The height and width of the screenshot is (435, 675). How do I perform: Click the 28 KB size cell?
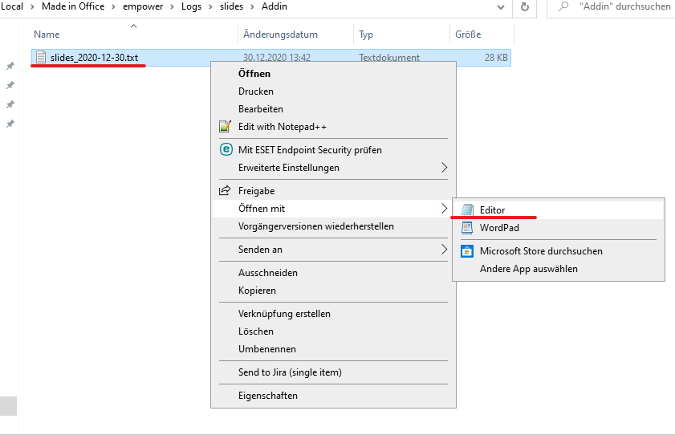point(496,57)
